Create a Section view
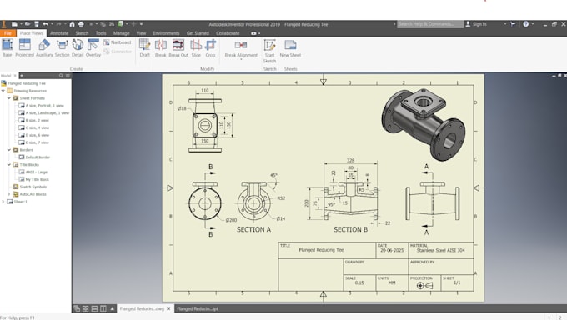This screenshot has width=567, height=320. pyautogui.click(x=62, y=47)
